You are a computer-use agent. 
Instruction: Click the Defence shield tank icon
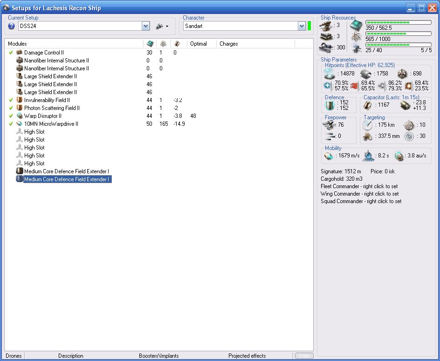pyautogui.click(x=330, y=105)
